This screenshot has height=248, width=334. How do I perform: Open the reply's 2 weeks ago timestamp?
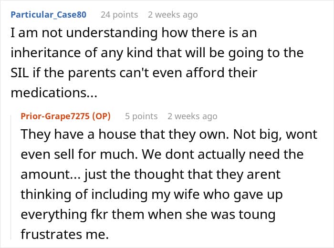[192, 116]
